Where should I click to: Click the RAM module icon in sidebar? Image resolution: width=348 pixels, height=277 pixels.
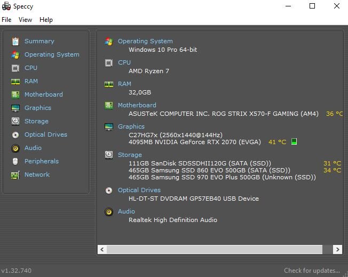pos(15,82)
